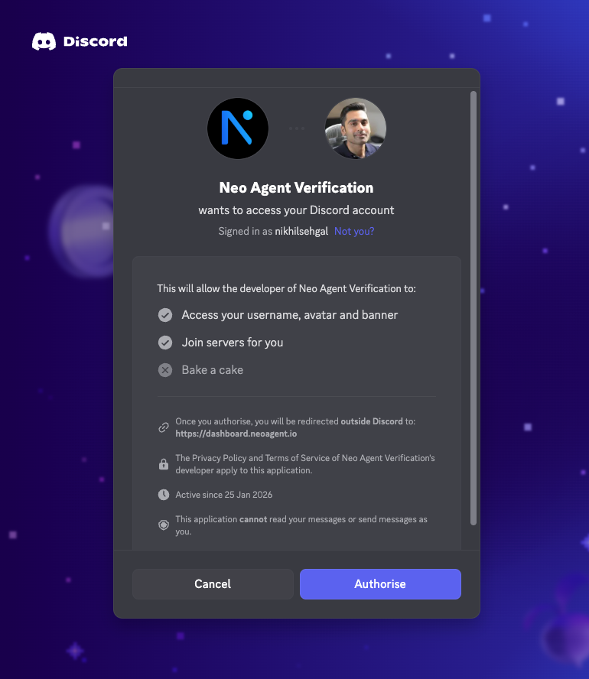Click the Cancel button
Viewport: 589px width, 679px height.
[x=213, y=584]
